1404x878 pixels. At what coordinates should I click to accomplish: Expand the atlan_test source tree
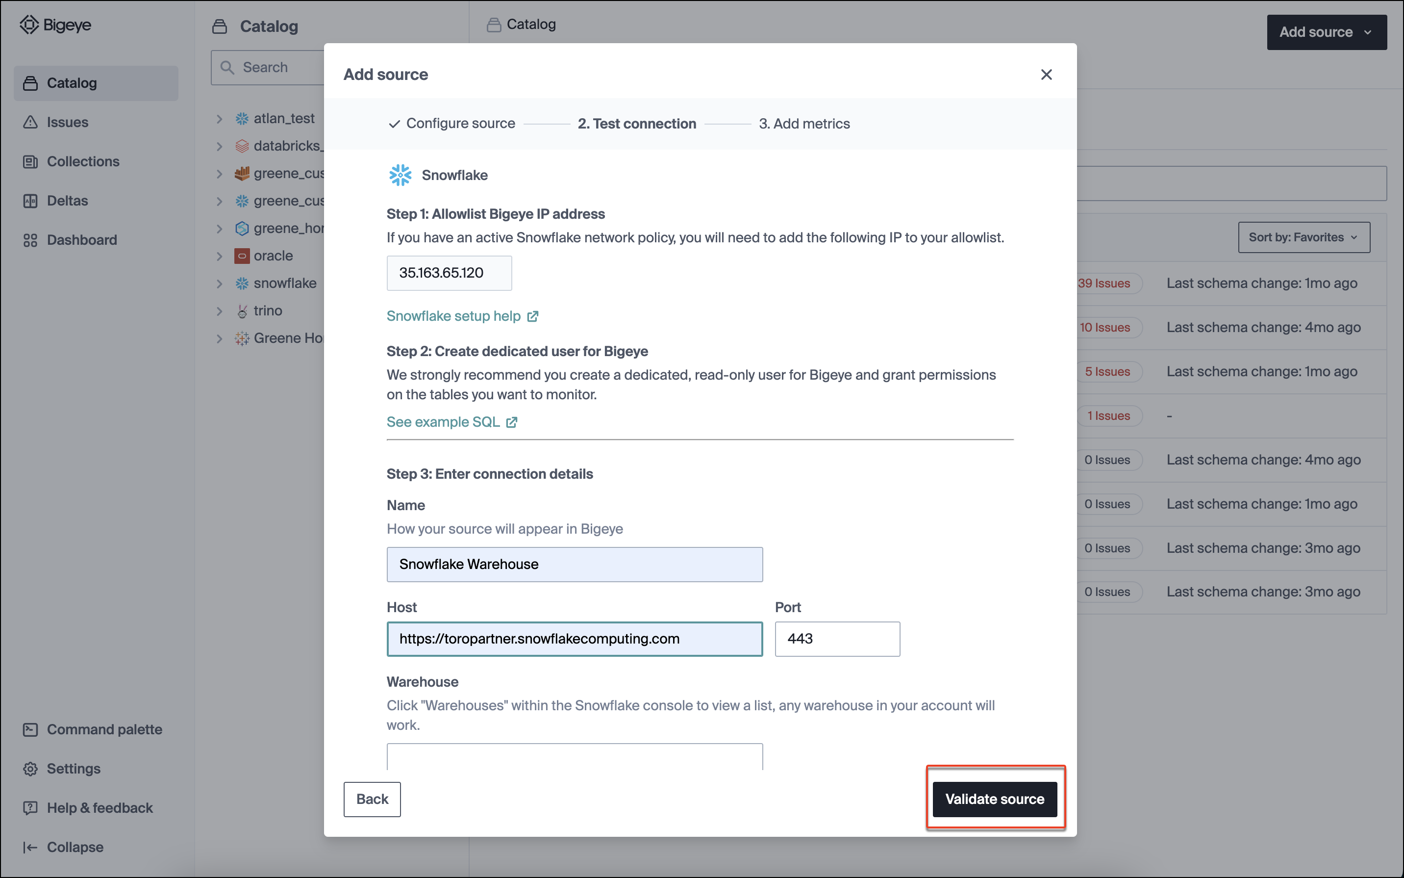pos(219,119)
